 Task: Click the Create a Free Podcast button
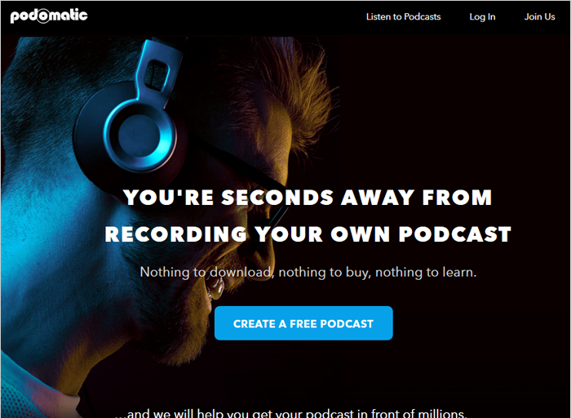tap(303, 323)
